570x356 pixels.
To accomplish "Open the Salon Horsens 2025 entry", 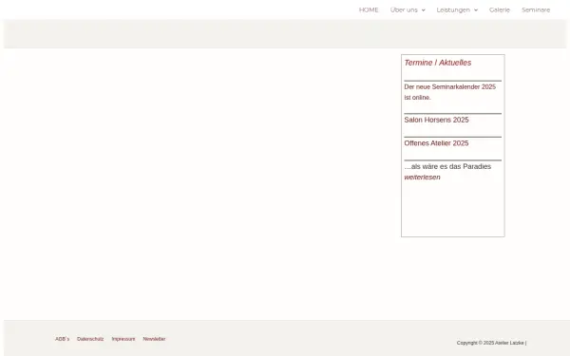I will click(436, 120).
